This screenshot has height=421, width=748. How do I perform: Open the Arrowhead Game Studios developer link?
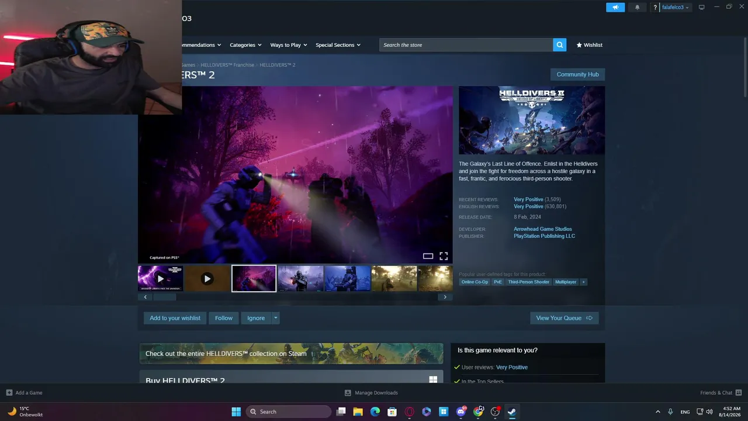pos(543,229)
